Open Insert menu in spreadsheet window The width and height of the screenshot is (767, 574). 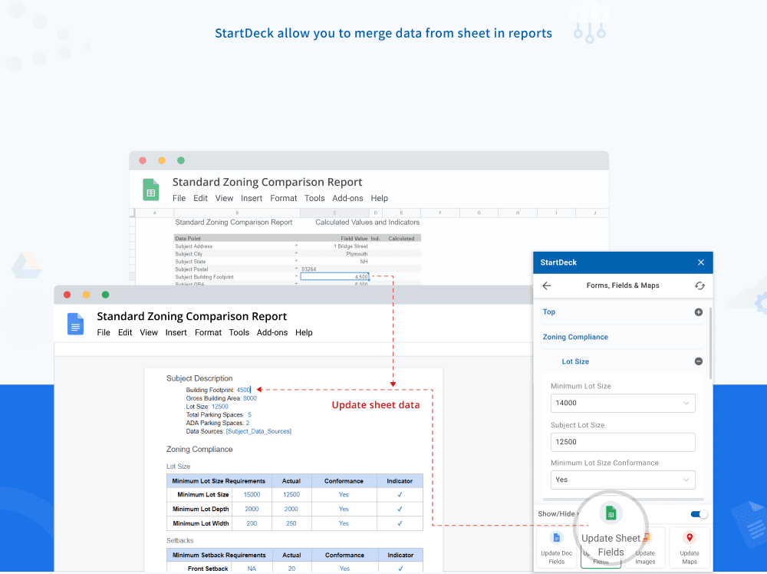[252, 198]
